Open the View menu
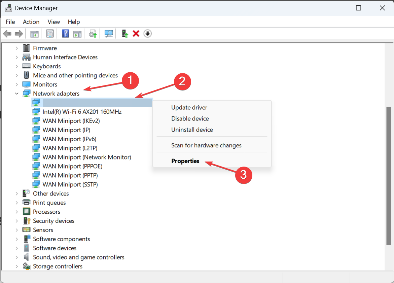The width and height of the screenshot is (394, 283). point(54,22)
